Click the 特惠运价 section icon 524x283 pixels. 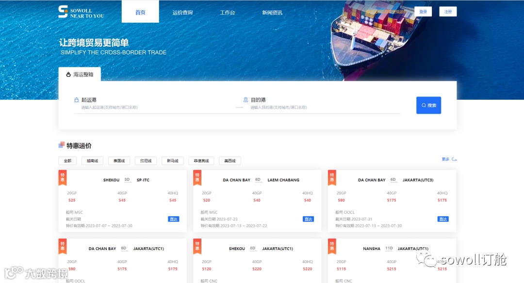[x=62, y=145]
